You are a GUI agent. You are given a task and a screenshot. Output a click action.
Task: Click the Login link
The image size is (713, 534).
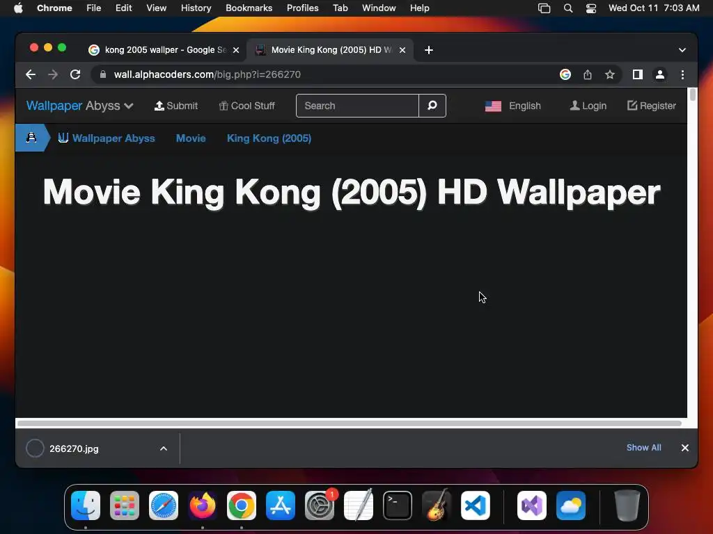click(588, 106)
